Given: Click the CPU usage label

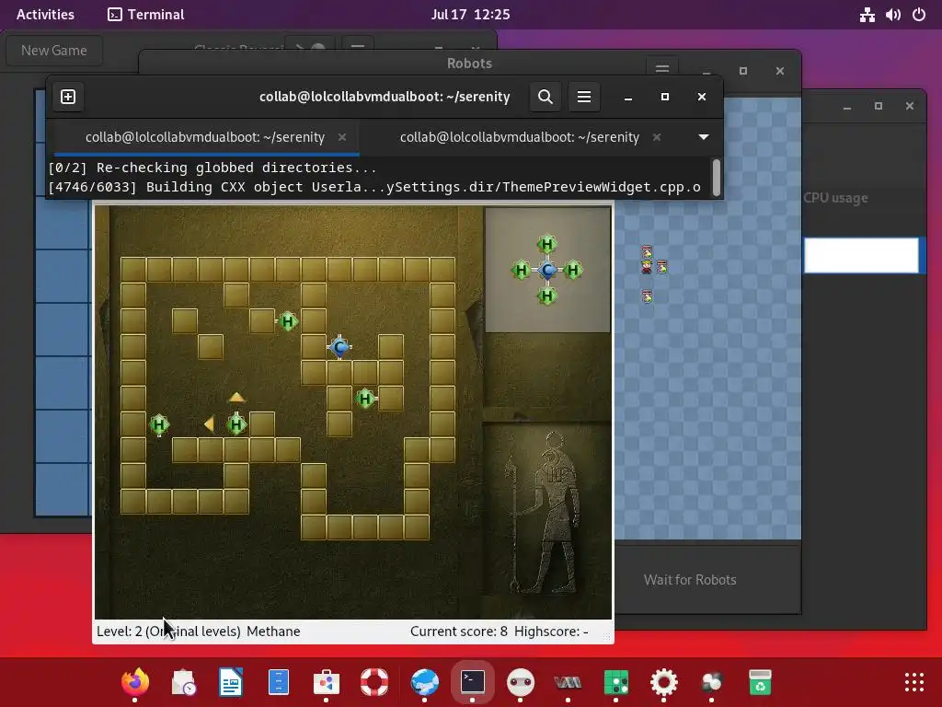Looking at the screenshot, I should (x=835, y=198).
